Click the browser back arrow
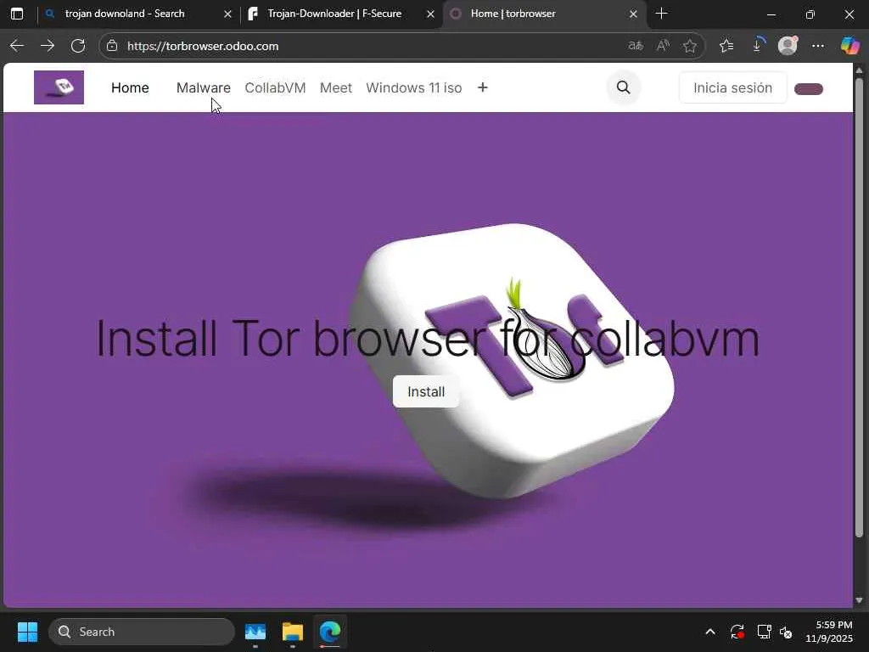The image size is (869, 652). [x=17, y=46]
